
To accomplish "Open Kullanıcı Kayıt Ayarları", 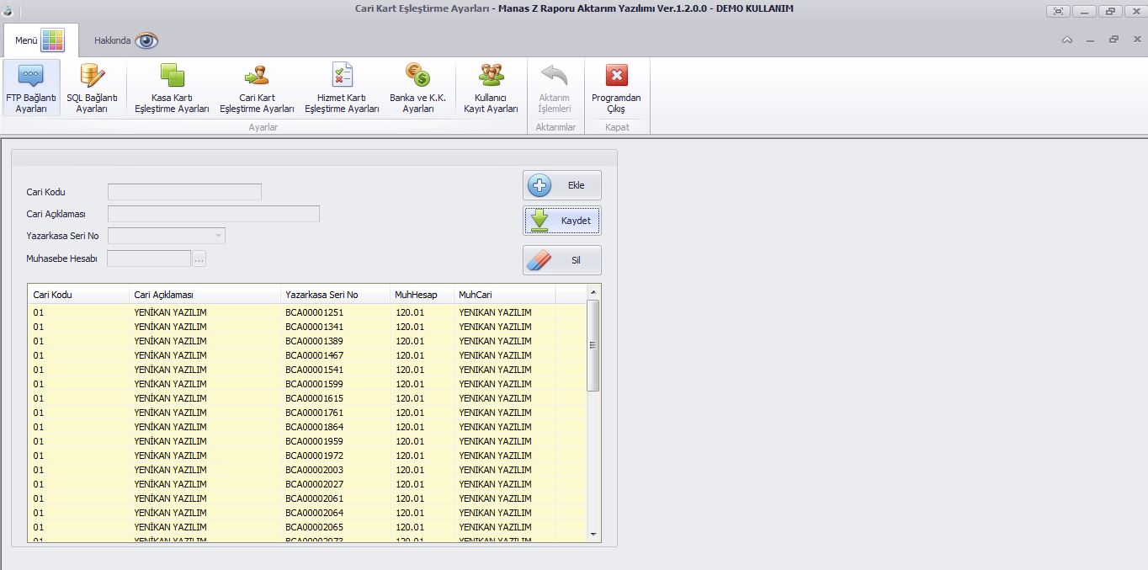I will tap(491, 88).
